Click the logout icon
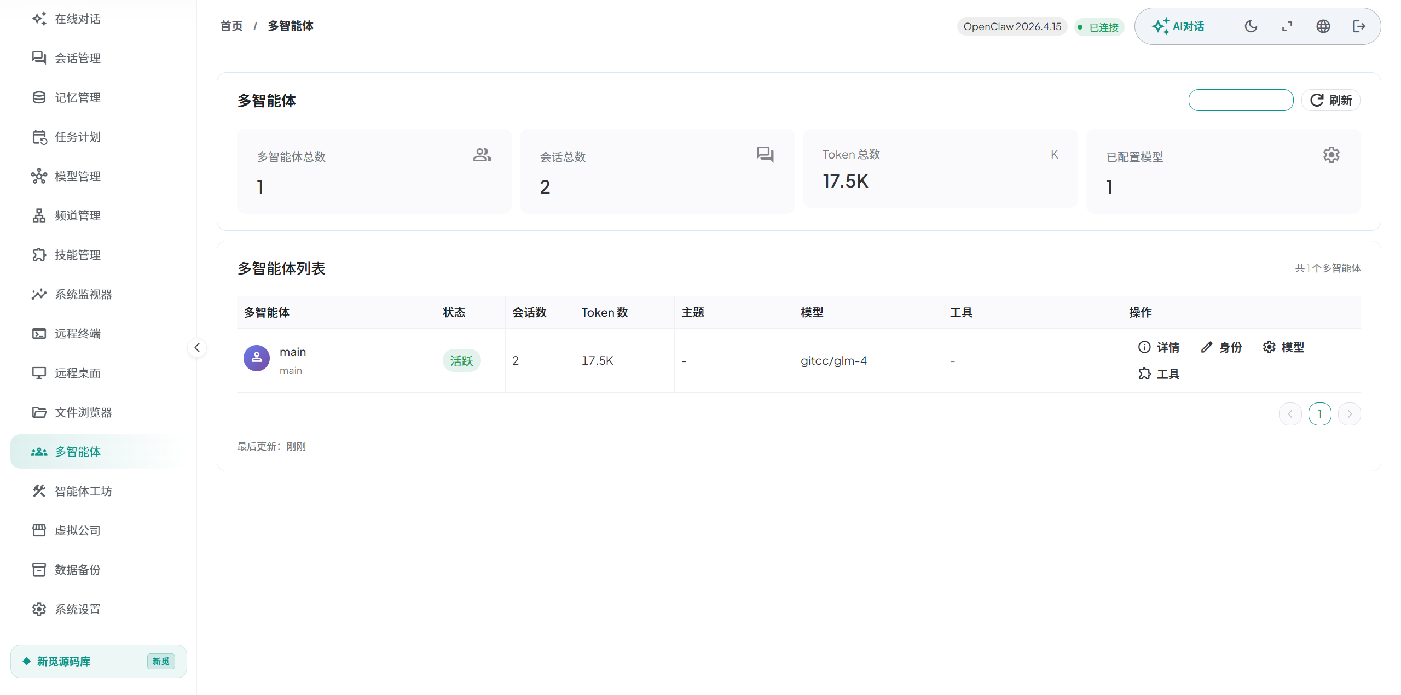The width and height of the screenshot is (1401, 695). click(1359, 26)
